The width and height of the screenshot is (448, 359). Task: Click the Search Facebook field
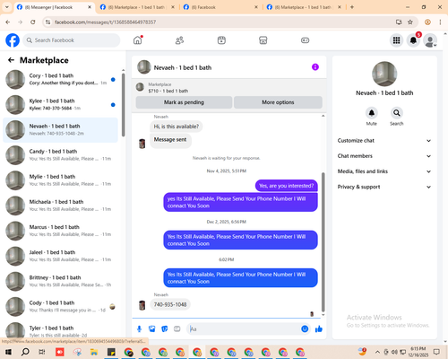[72, 40]
